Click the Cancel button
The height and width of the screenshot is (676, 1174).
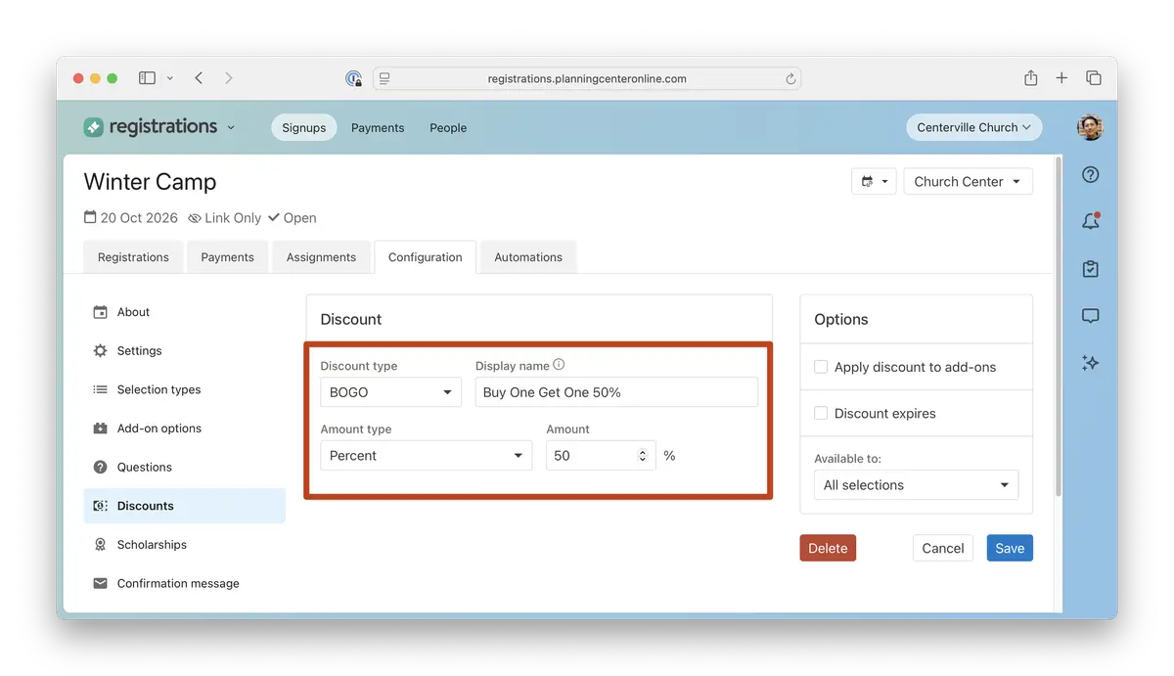tap(943, 548)
